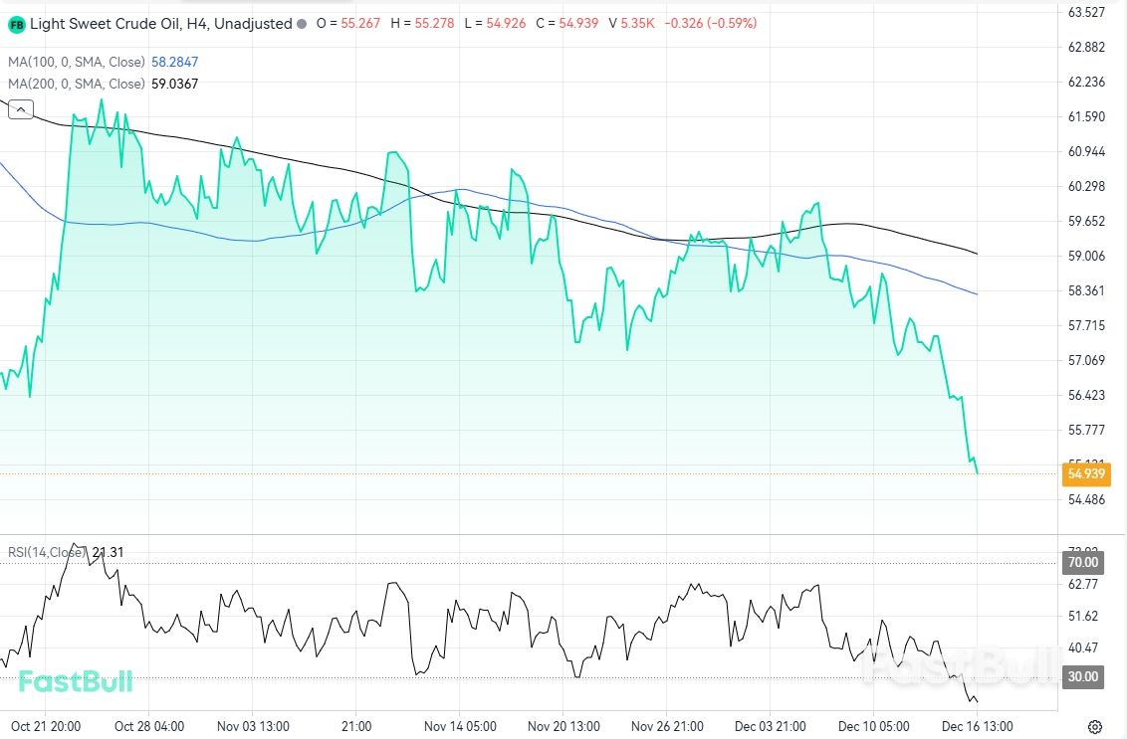
Task: Click the 61.590 price scale label
Action: click(x=1086, y=116)
